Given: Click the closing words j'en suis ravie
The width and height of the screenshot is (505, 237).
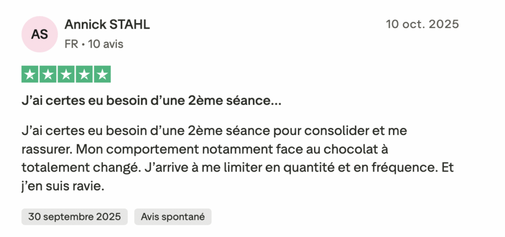Looking at the screenshot, I should [x=63, y=186].
